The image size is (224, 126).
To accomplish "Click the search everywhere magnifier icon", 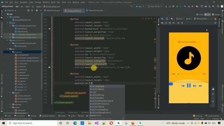I will (x=218, y=6).
